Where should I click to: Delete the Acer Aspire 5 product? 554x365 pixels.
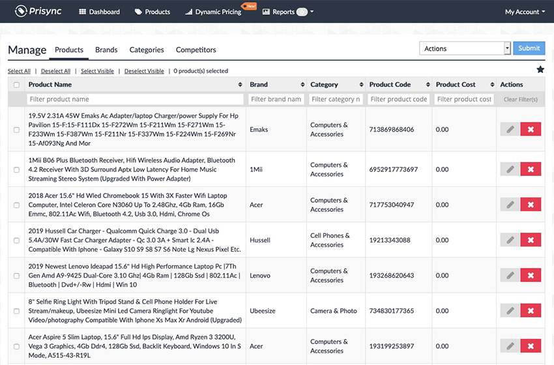(531, 346)
